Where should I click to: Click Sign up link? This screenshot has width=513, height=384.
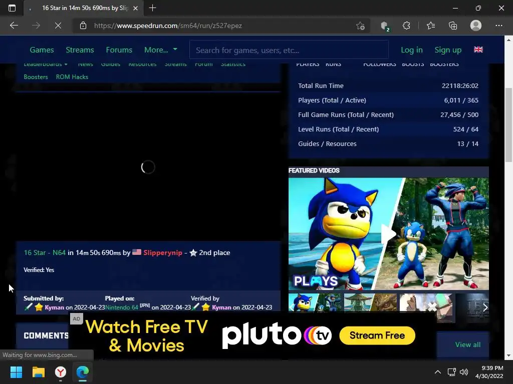[448, 49]
